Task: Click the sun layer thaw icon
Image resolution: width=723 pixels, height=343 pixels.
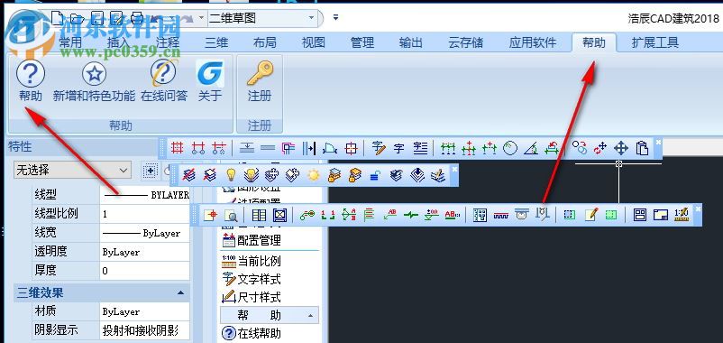Action: click(314, 175)
